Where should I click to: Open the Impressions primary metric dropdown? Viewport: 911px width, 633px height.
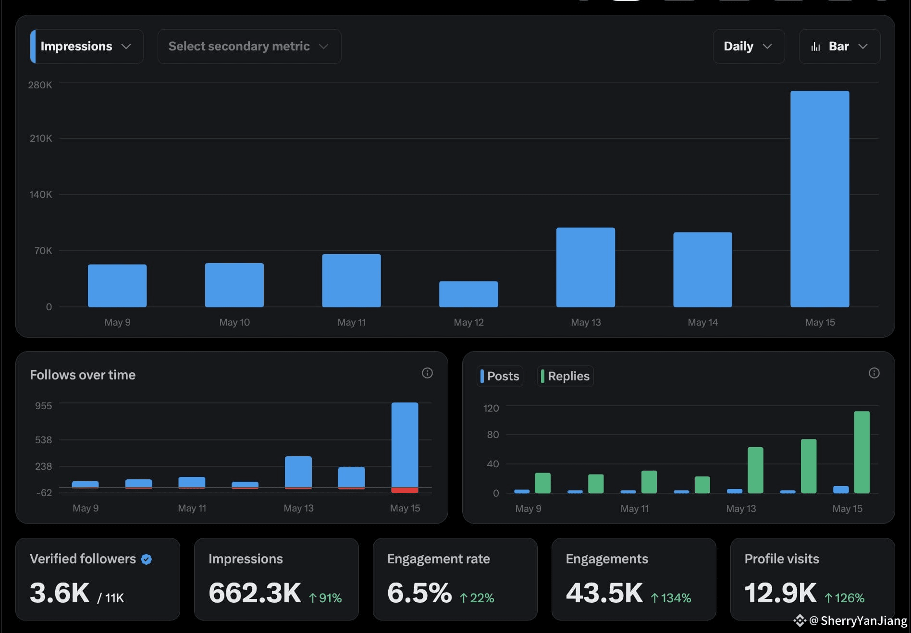coord(86,47)
